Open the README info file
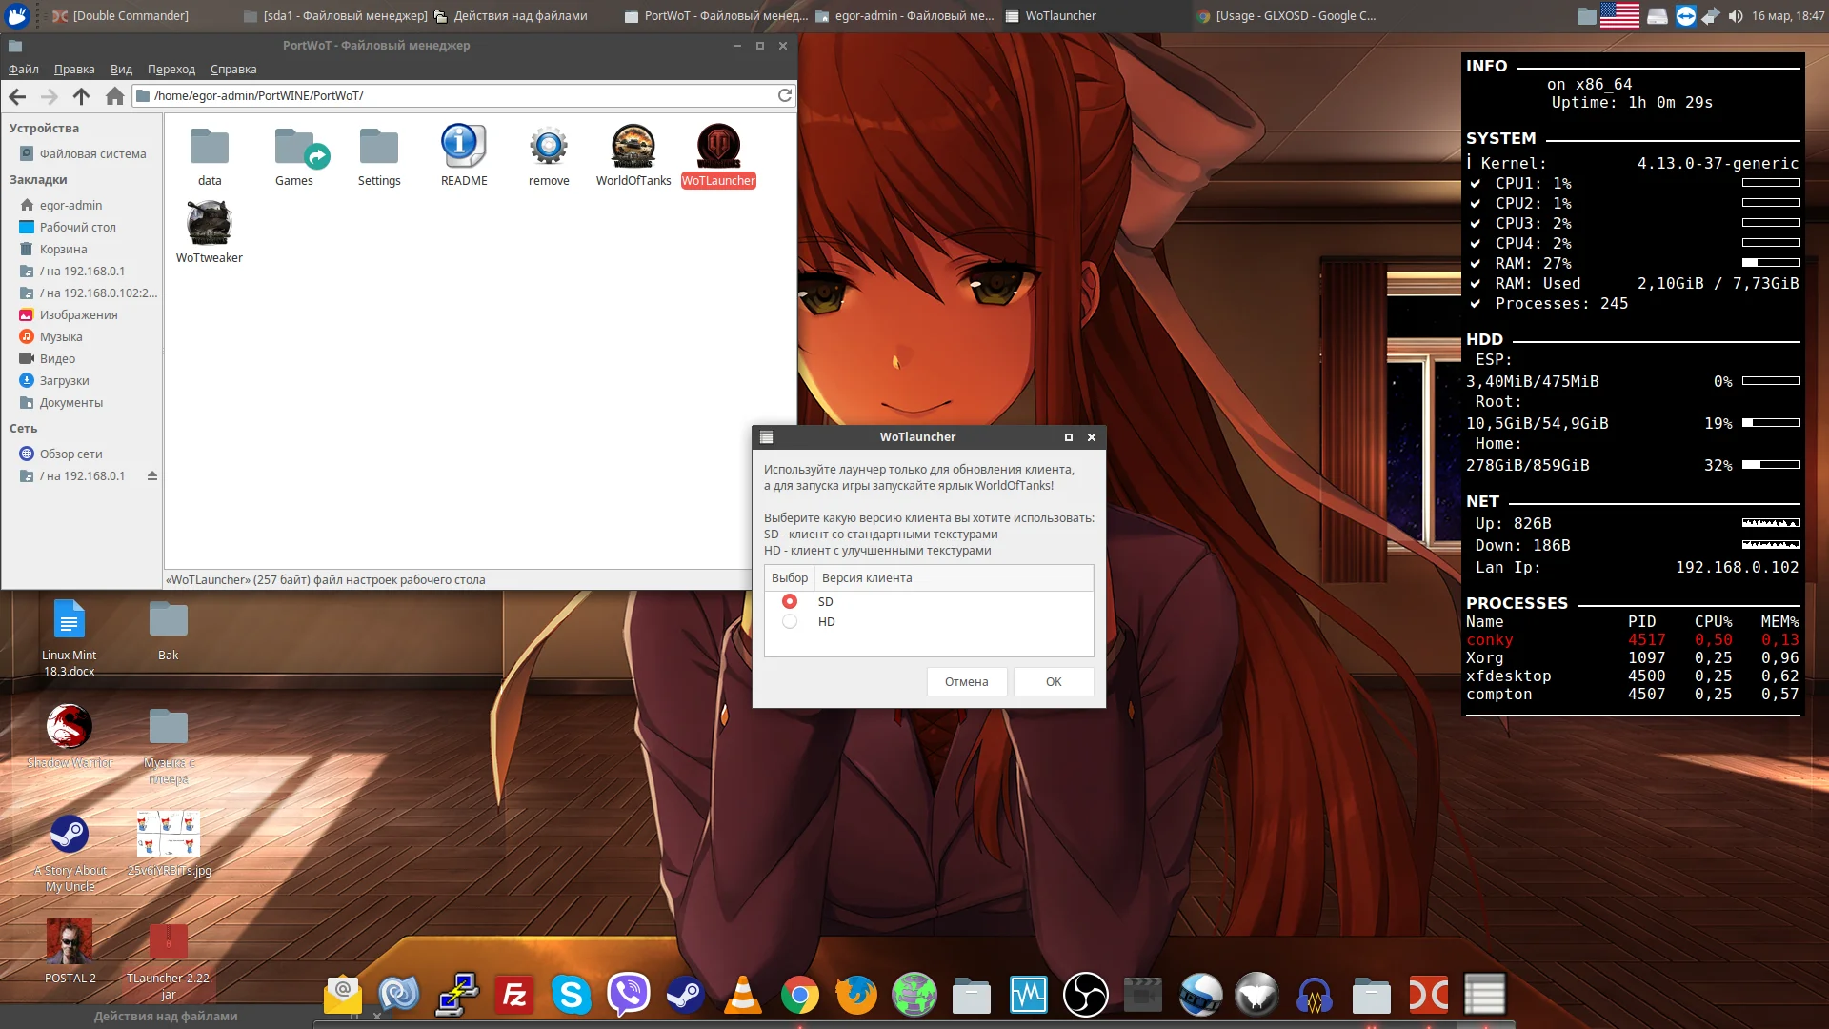1829x1029 pixels. [x=463, y=147]
